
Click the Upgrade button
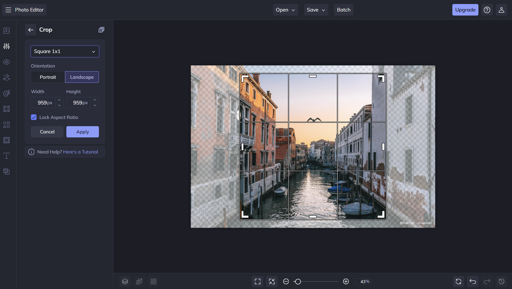point(465,10)
